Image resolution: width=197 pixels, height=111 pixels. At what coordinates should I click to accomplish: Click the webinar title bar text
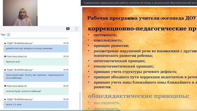(x=140, y=3)
